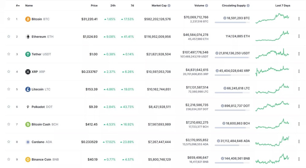Click the Circulating Supply header info icon

click(248, 6)
